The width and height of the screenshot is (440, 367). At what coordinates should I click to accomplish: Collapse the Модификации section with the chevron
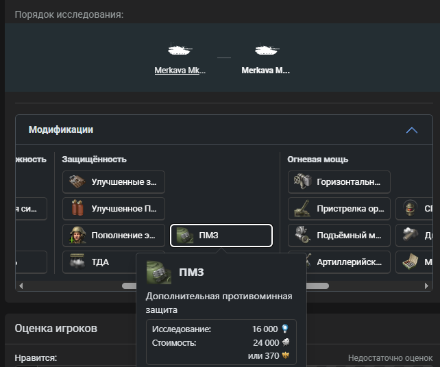click(412, 130)
